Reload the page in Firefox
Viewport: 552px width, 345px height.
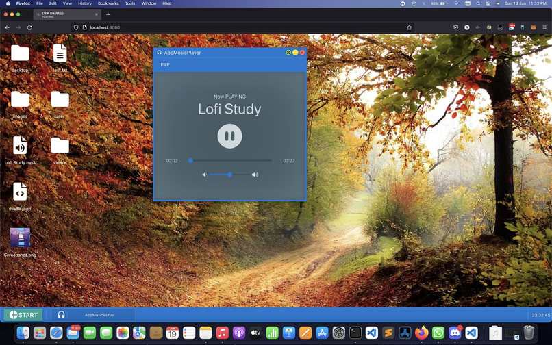pos(29,27)
